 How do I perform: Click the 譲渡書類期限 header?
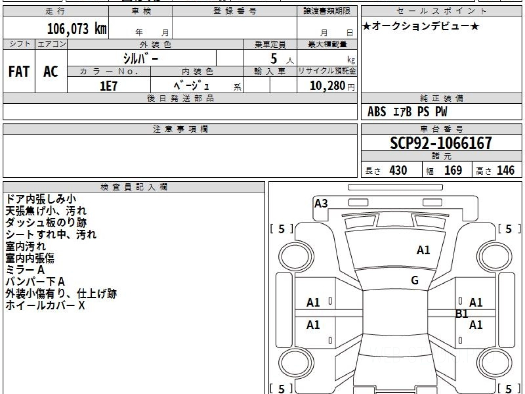(327, 11)
